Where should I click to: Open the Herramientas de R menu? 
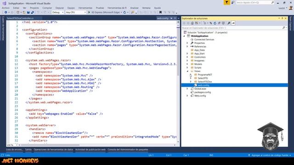point(117,8)
